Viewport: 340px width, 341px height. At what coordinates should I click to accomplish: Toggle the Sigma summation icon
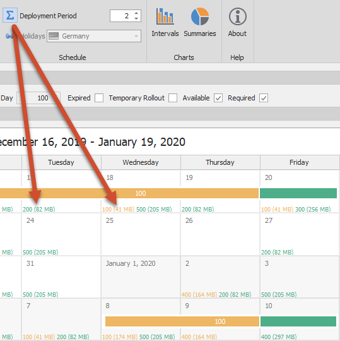(x=10, y=15)
